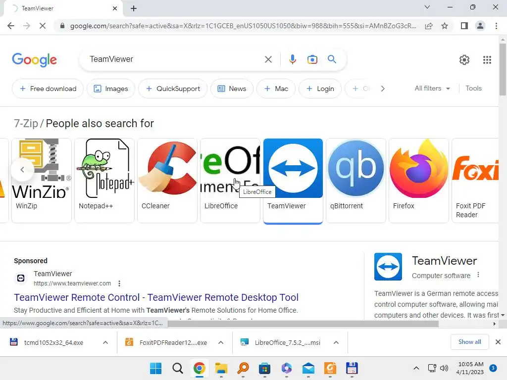
Task: Click the blue magnifier search button
Action: (x=332, y=59)
